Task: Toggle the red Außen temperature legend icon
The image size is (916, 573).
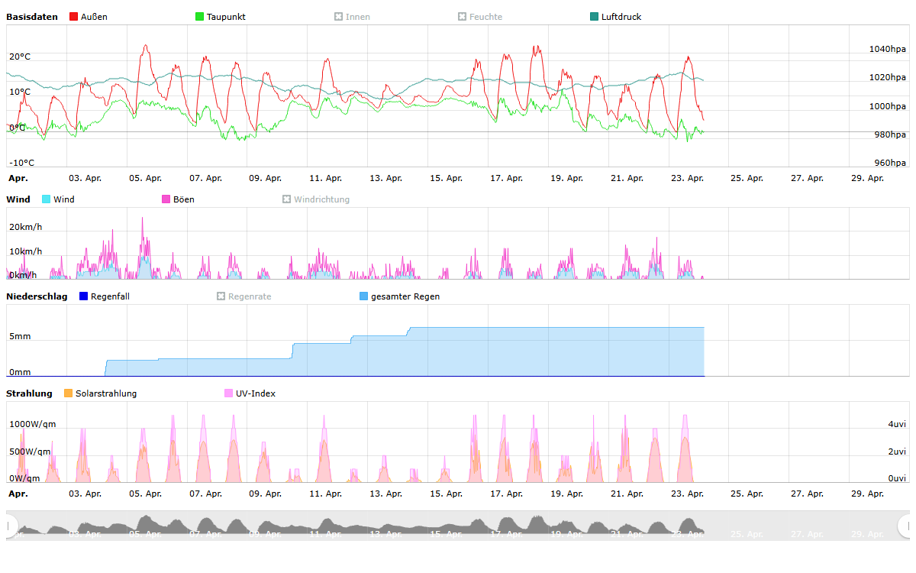Action: [x=73, y=17]
